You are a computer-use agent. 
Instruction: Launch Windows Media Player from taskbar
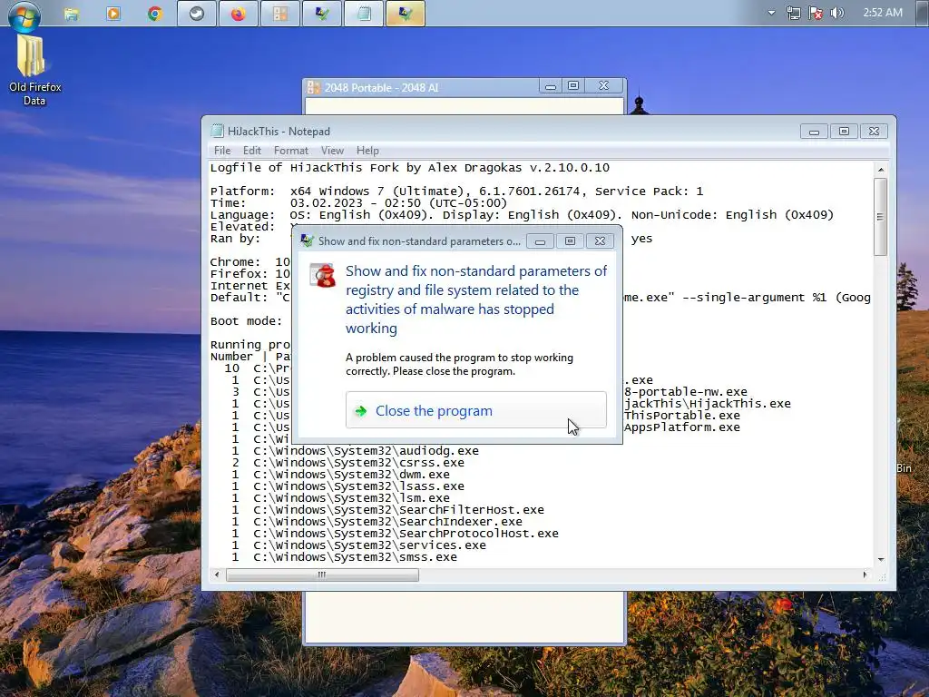click(113, 14)
